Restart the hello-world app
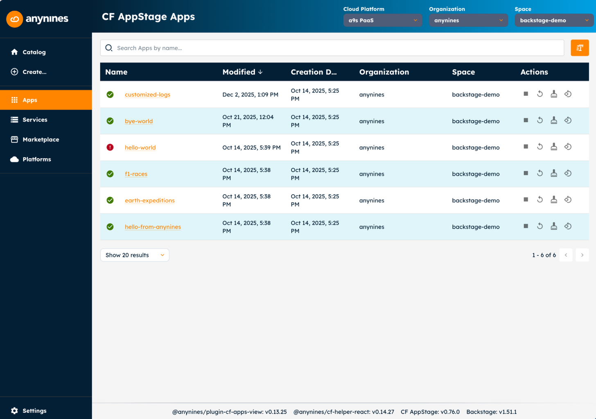This screenshot has height=419, width=596. pos(540,146)
